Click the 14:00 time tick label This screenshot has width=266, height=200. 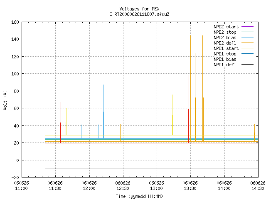(224, 188)
